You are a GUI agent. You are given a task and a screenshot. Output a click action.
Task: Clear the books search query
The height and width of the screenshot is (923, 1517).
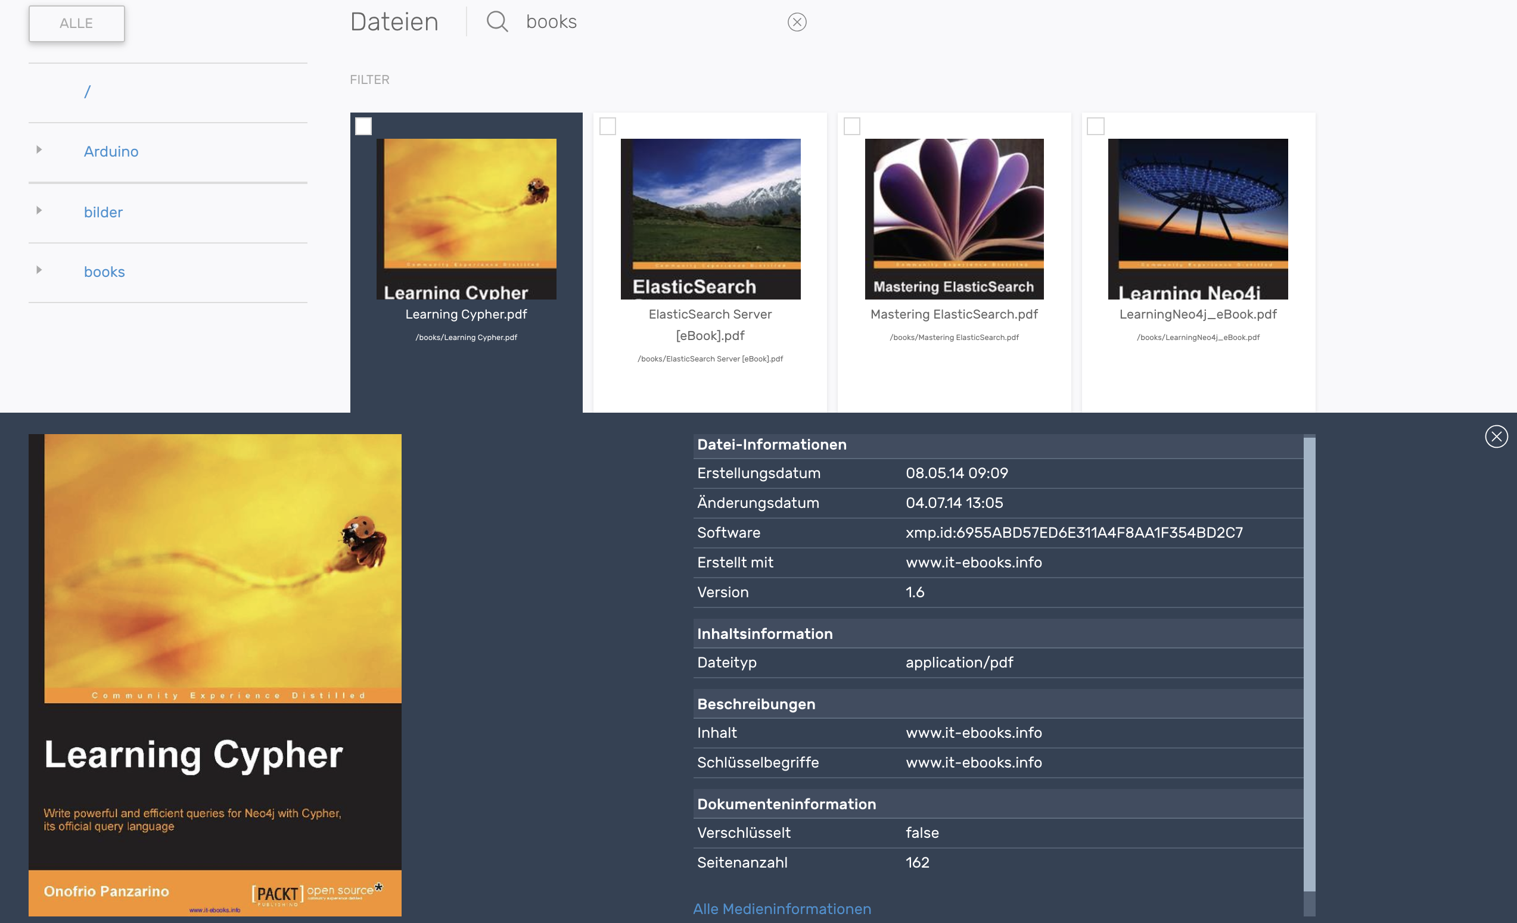pyautogui.click(x=797, y=22)
